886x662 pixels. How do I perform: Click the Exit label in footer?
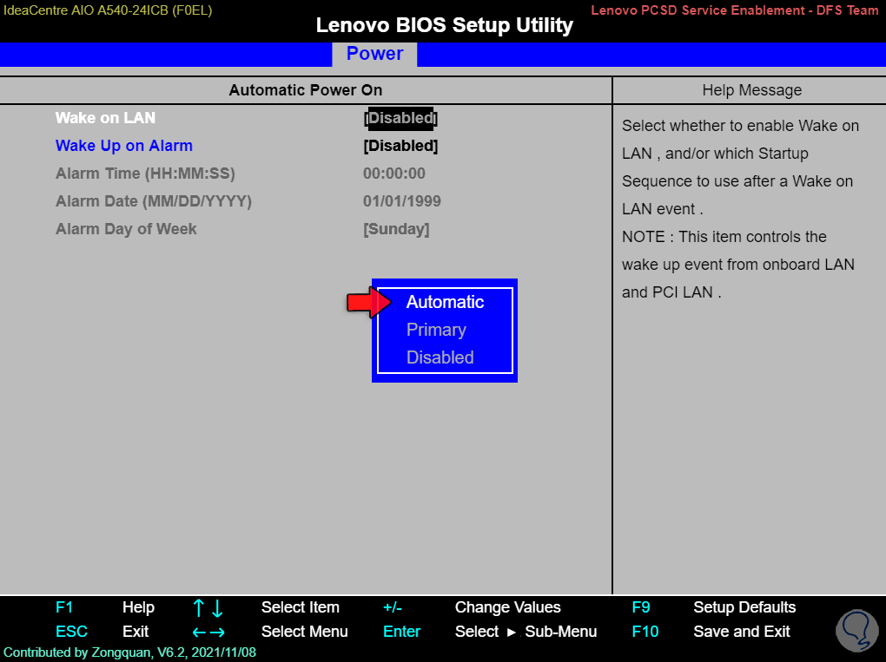point(136,632)
